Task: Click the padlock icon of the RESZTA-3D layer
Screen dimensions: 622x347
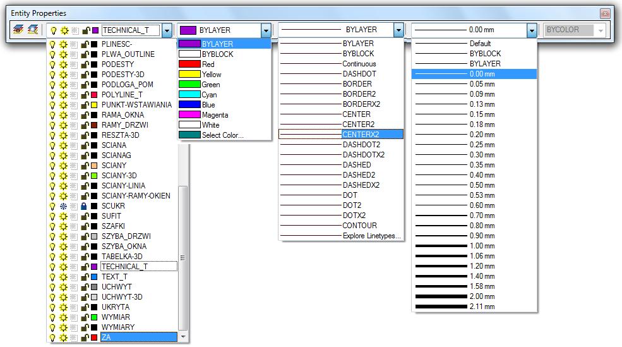Action: coord(85,135)
